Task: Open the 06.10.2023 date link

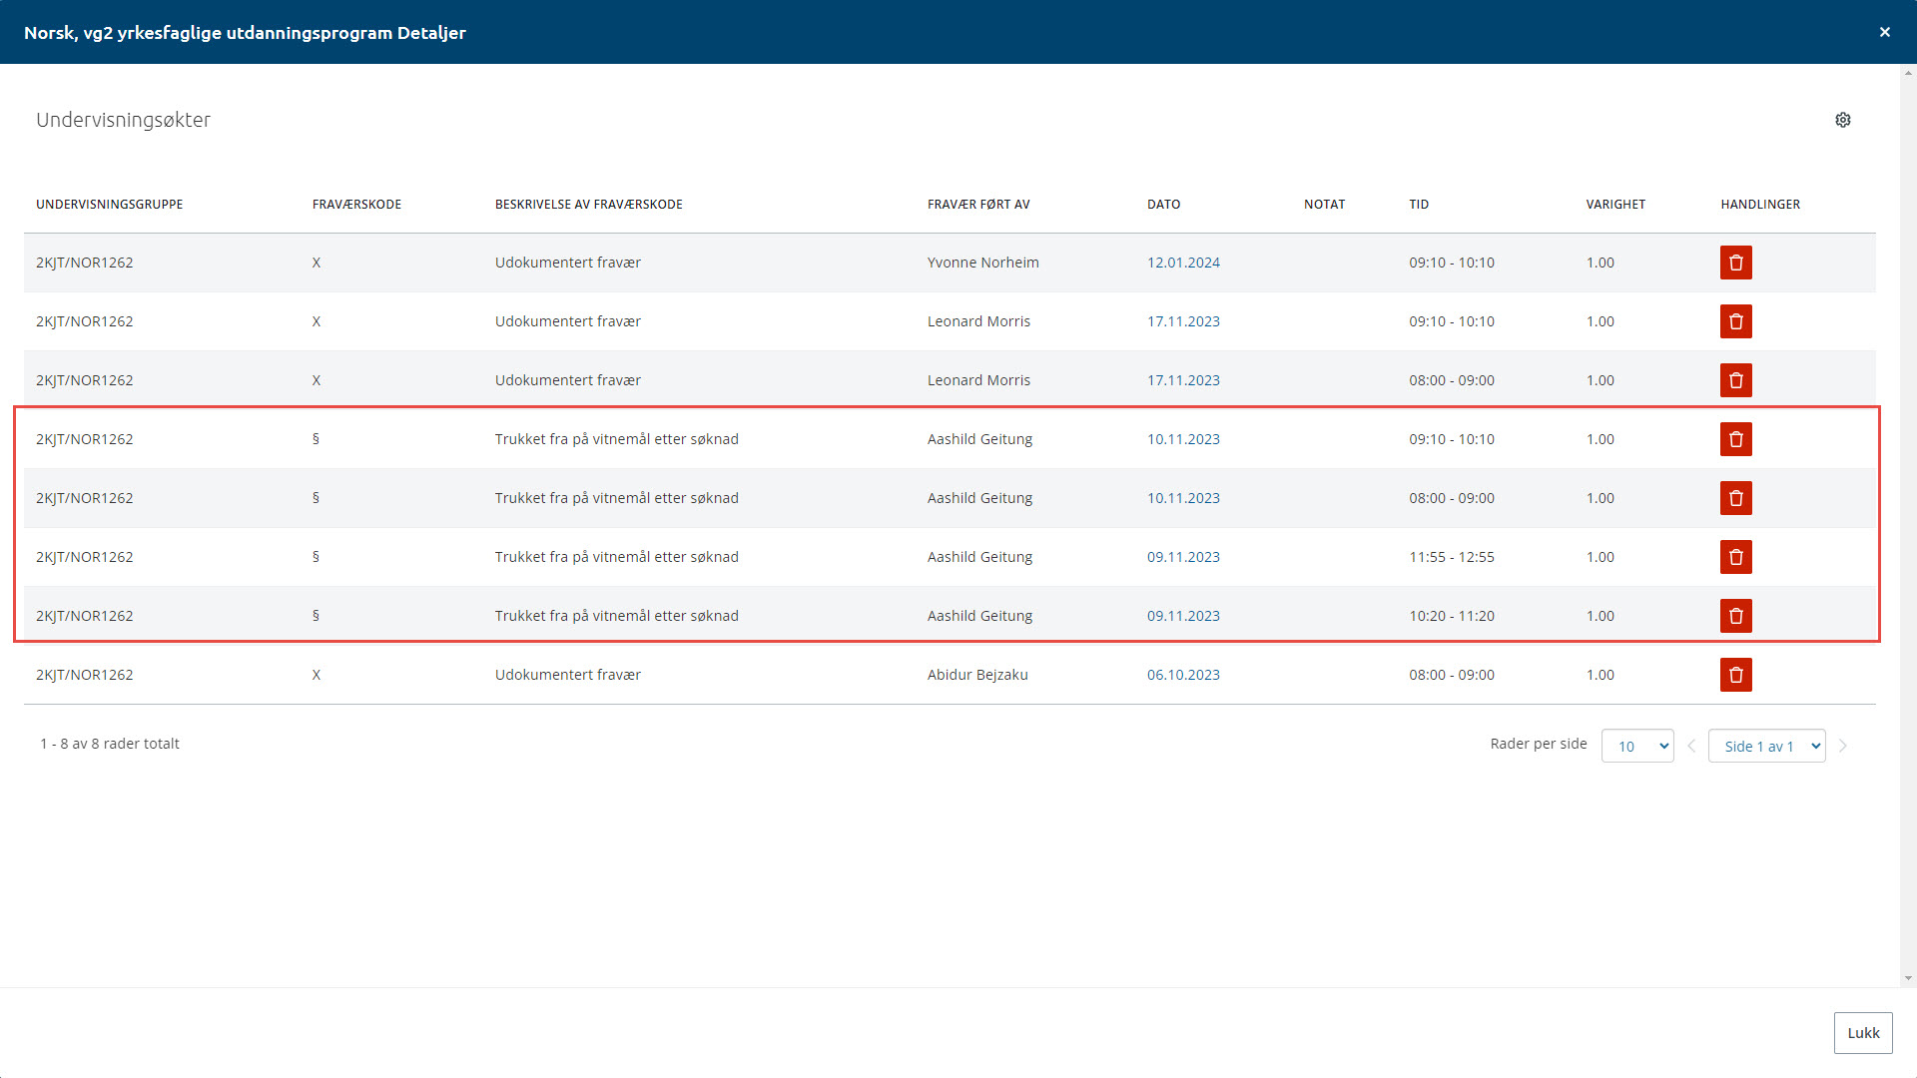Action: (x=1183, y=675)
